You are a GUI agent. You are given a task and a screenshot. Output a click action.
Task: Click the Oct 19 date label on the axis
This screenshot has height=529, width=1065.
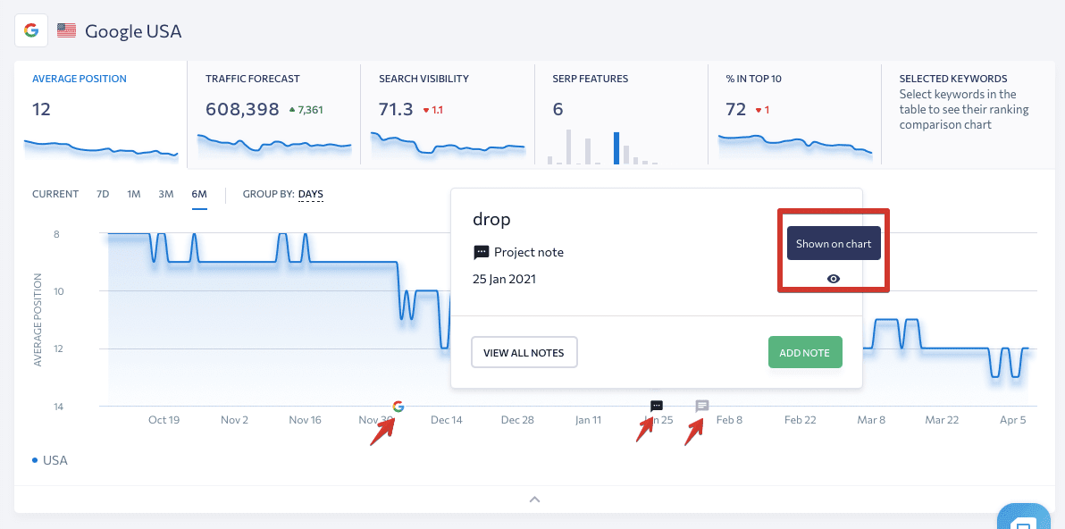[164, 420]
